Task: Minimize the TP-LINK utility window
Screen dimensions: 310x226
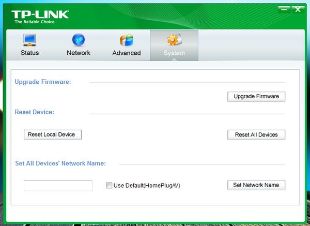Action: [284, 9]
